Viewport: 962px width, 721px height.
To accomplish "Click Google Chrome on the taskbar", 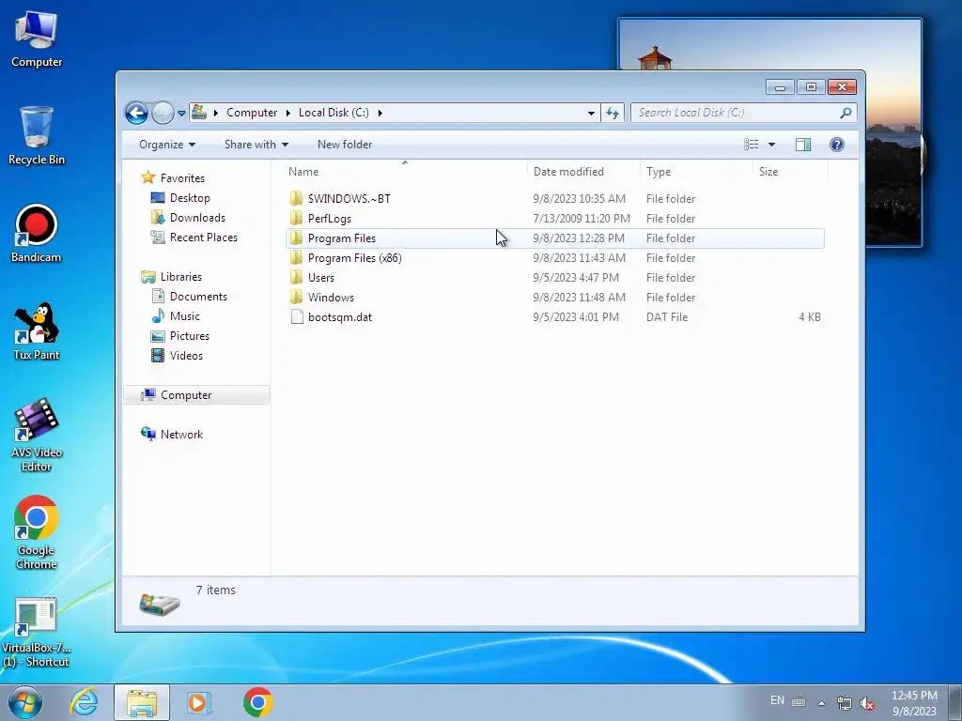I will 257,702.
